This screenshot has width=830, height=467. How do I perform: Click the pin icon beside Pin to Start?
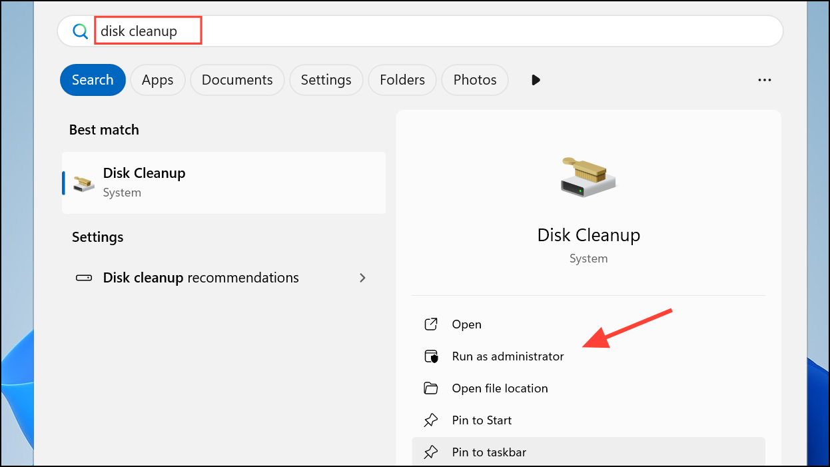click(431, 420)
